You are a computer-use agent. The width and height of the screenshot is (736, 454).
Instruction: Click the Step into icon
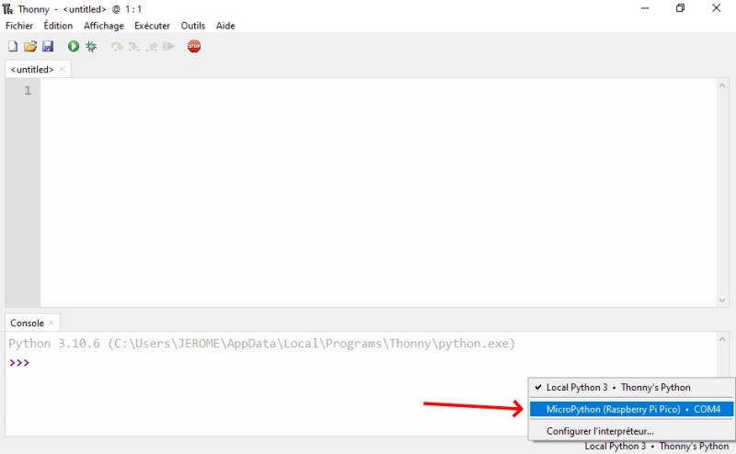pyautogui.click(x=134, y=47)
